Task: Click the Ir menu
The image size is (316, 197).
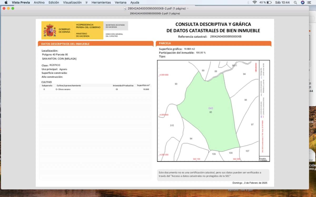Action: [x=87, y=2]
